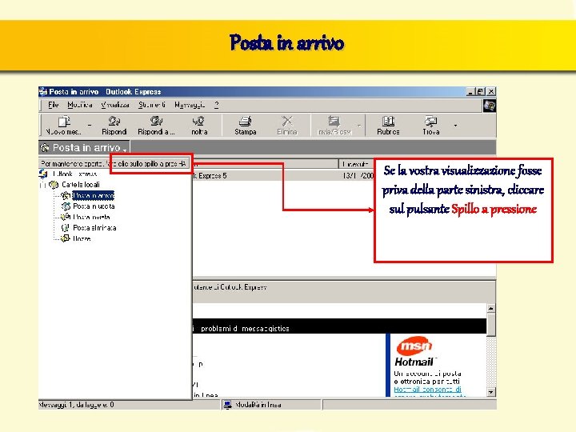Select Outlook Express tree root

point(75,174)
